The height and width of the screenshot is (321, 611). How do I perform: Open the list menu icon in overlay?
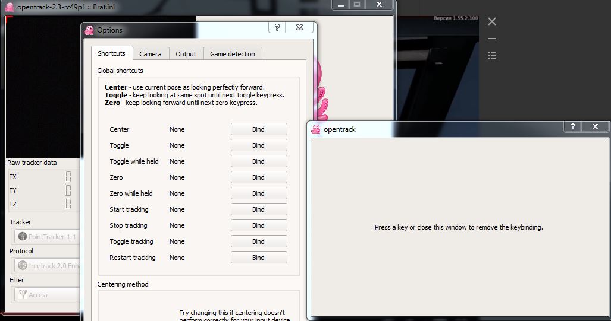pos(492,56)
